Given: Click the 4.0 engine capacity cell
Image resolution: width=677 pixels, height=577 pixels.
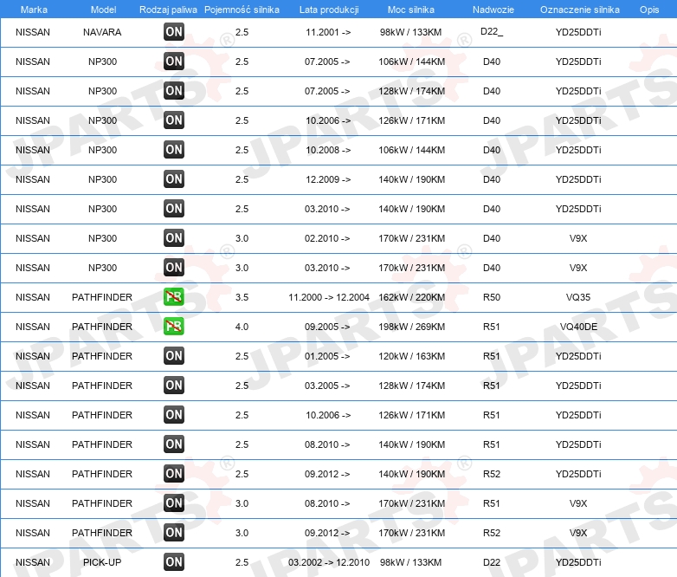Looking at the screenshot, I should pyautogui.click(x=242, y=327).
